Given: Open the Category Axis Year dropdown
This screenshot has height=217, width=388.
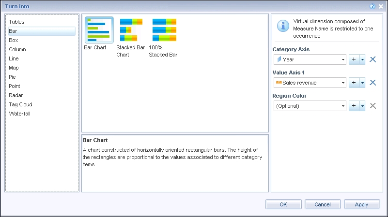Looking at the screenshot, I should 343,59.
